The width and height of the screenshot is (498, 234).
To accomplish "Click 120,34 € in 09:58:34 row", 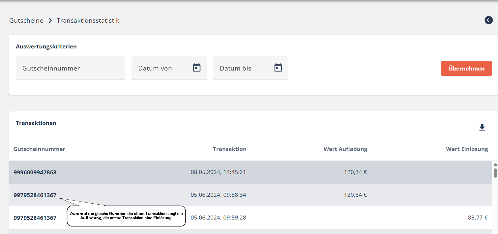I will coord(356,195).
